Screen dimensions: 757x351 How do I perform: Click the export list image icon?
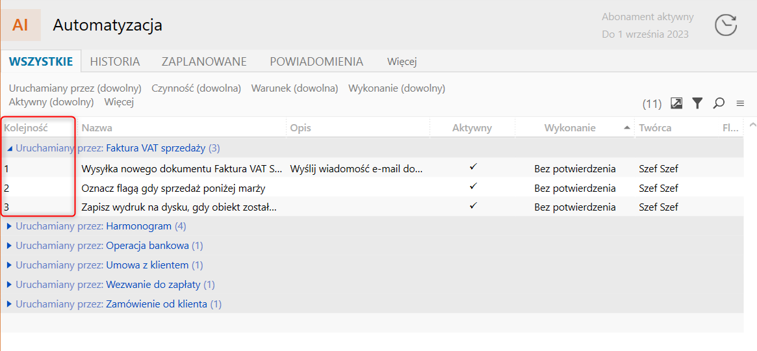coord(676,103)
